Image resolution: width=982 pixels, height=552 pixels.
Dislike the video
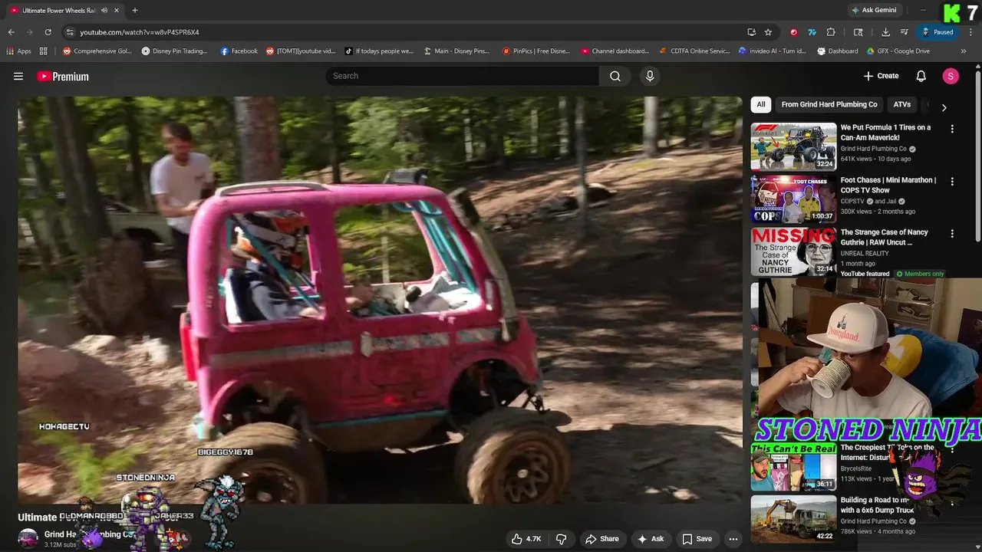coord(561,539)
